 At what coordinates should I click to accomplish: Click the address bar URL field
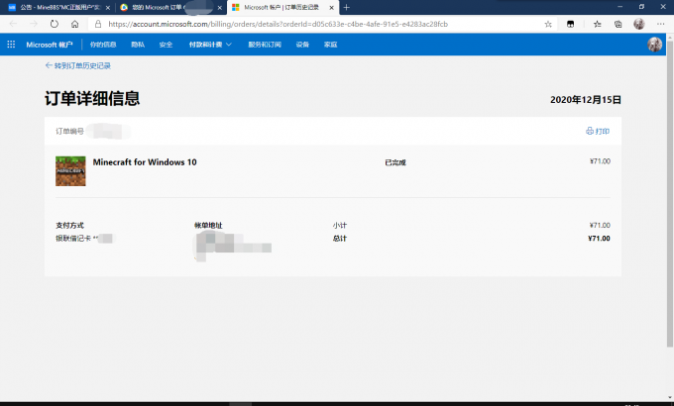pos(279,24)
